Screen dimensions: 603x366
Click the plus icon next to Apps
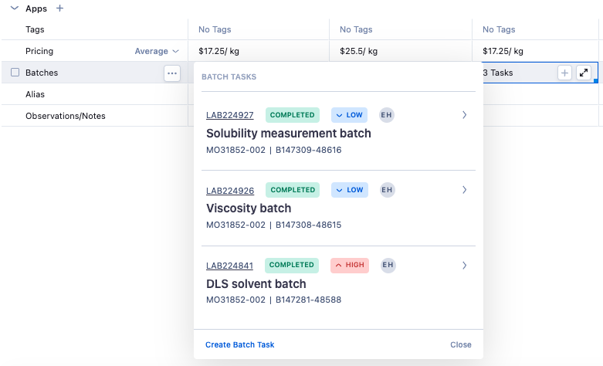[60, 8]
